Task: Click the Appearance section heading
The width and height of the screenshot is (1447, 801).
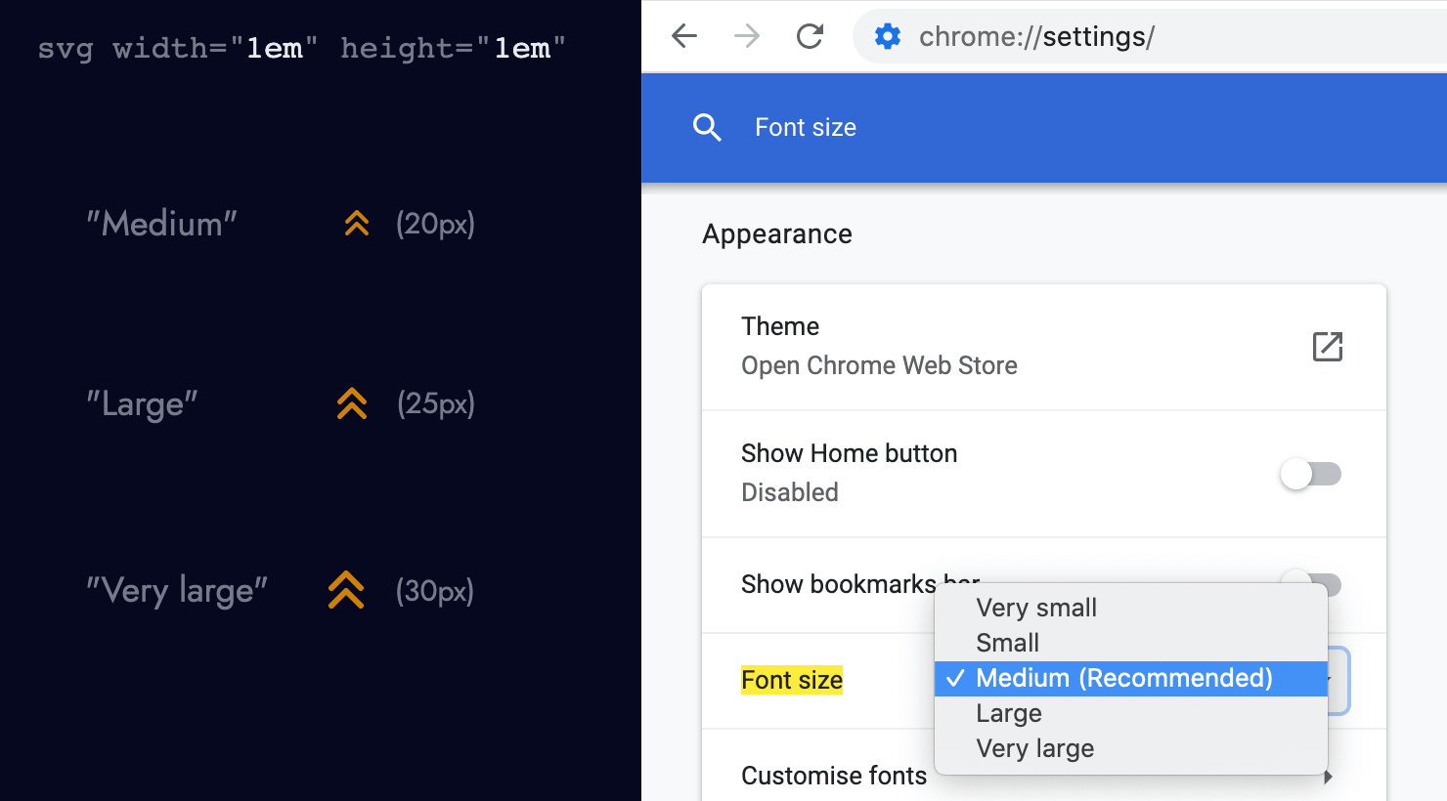Action: coord(777,234)
